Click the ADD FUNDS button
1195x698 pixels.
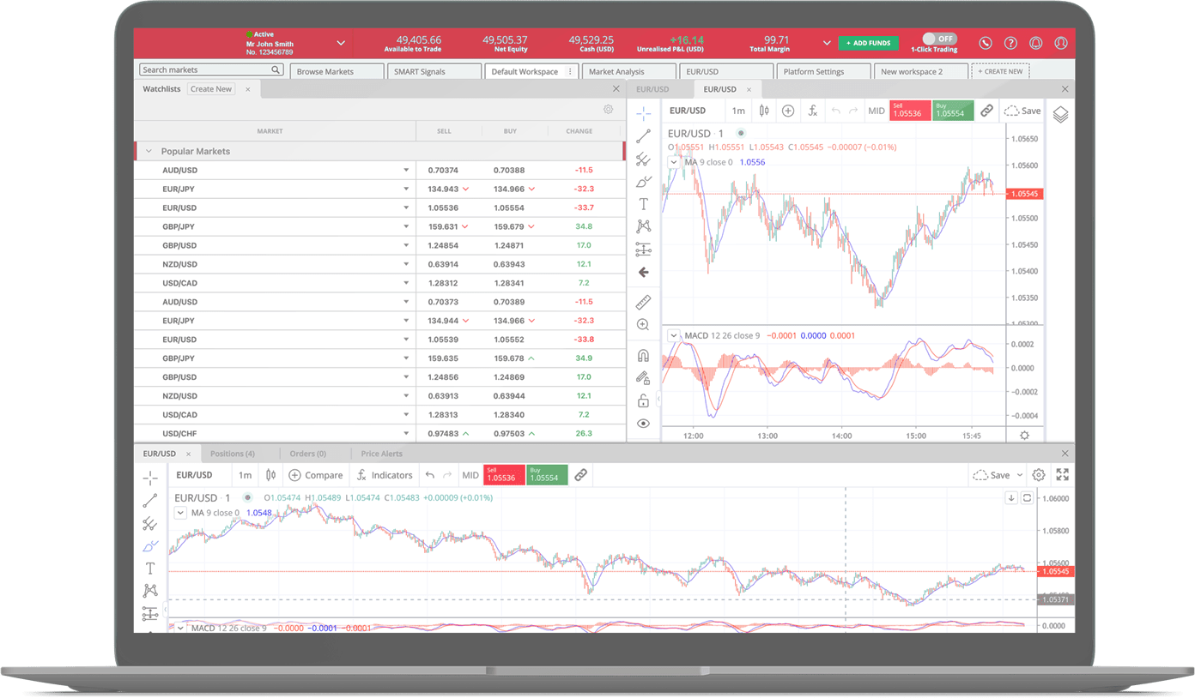coord(869,42)
